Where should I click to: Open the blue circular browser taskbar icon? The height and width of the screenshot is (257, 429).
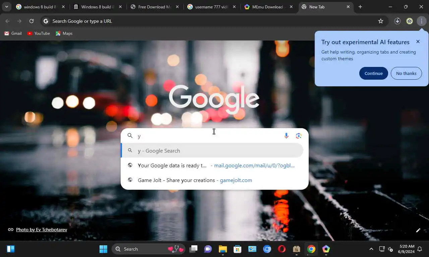pos(267,249)
